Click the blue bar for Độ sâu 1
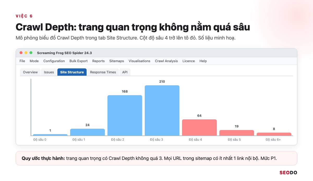 point(87,132)
